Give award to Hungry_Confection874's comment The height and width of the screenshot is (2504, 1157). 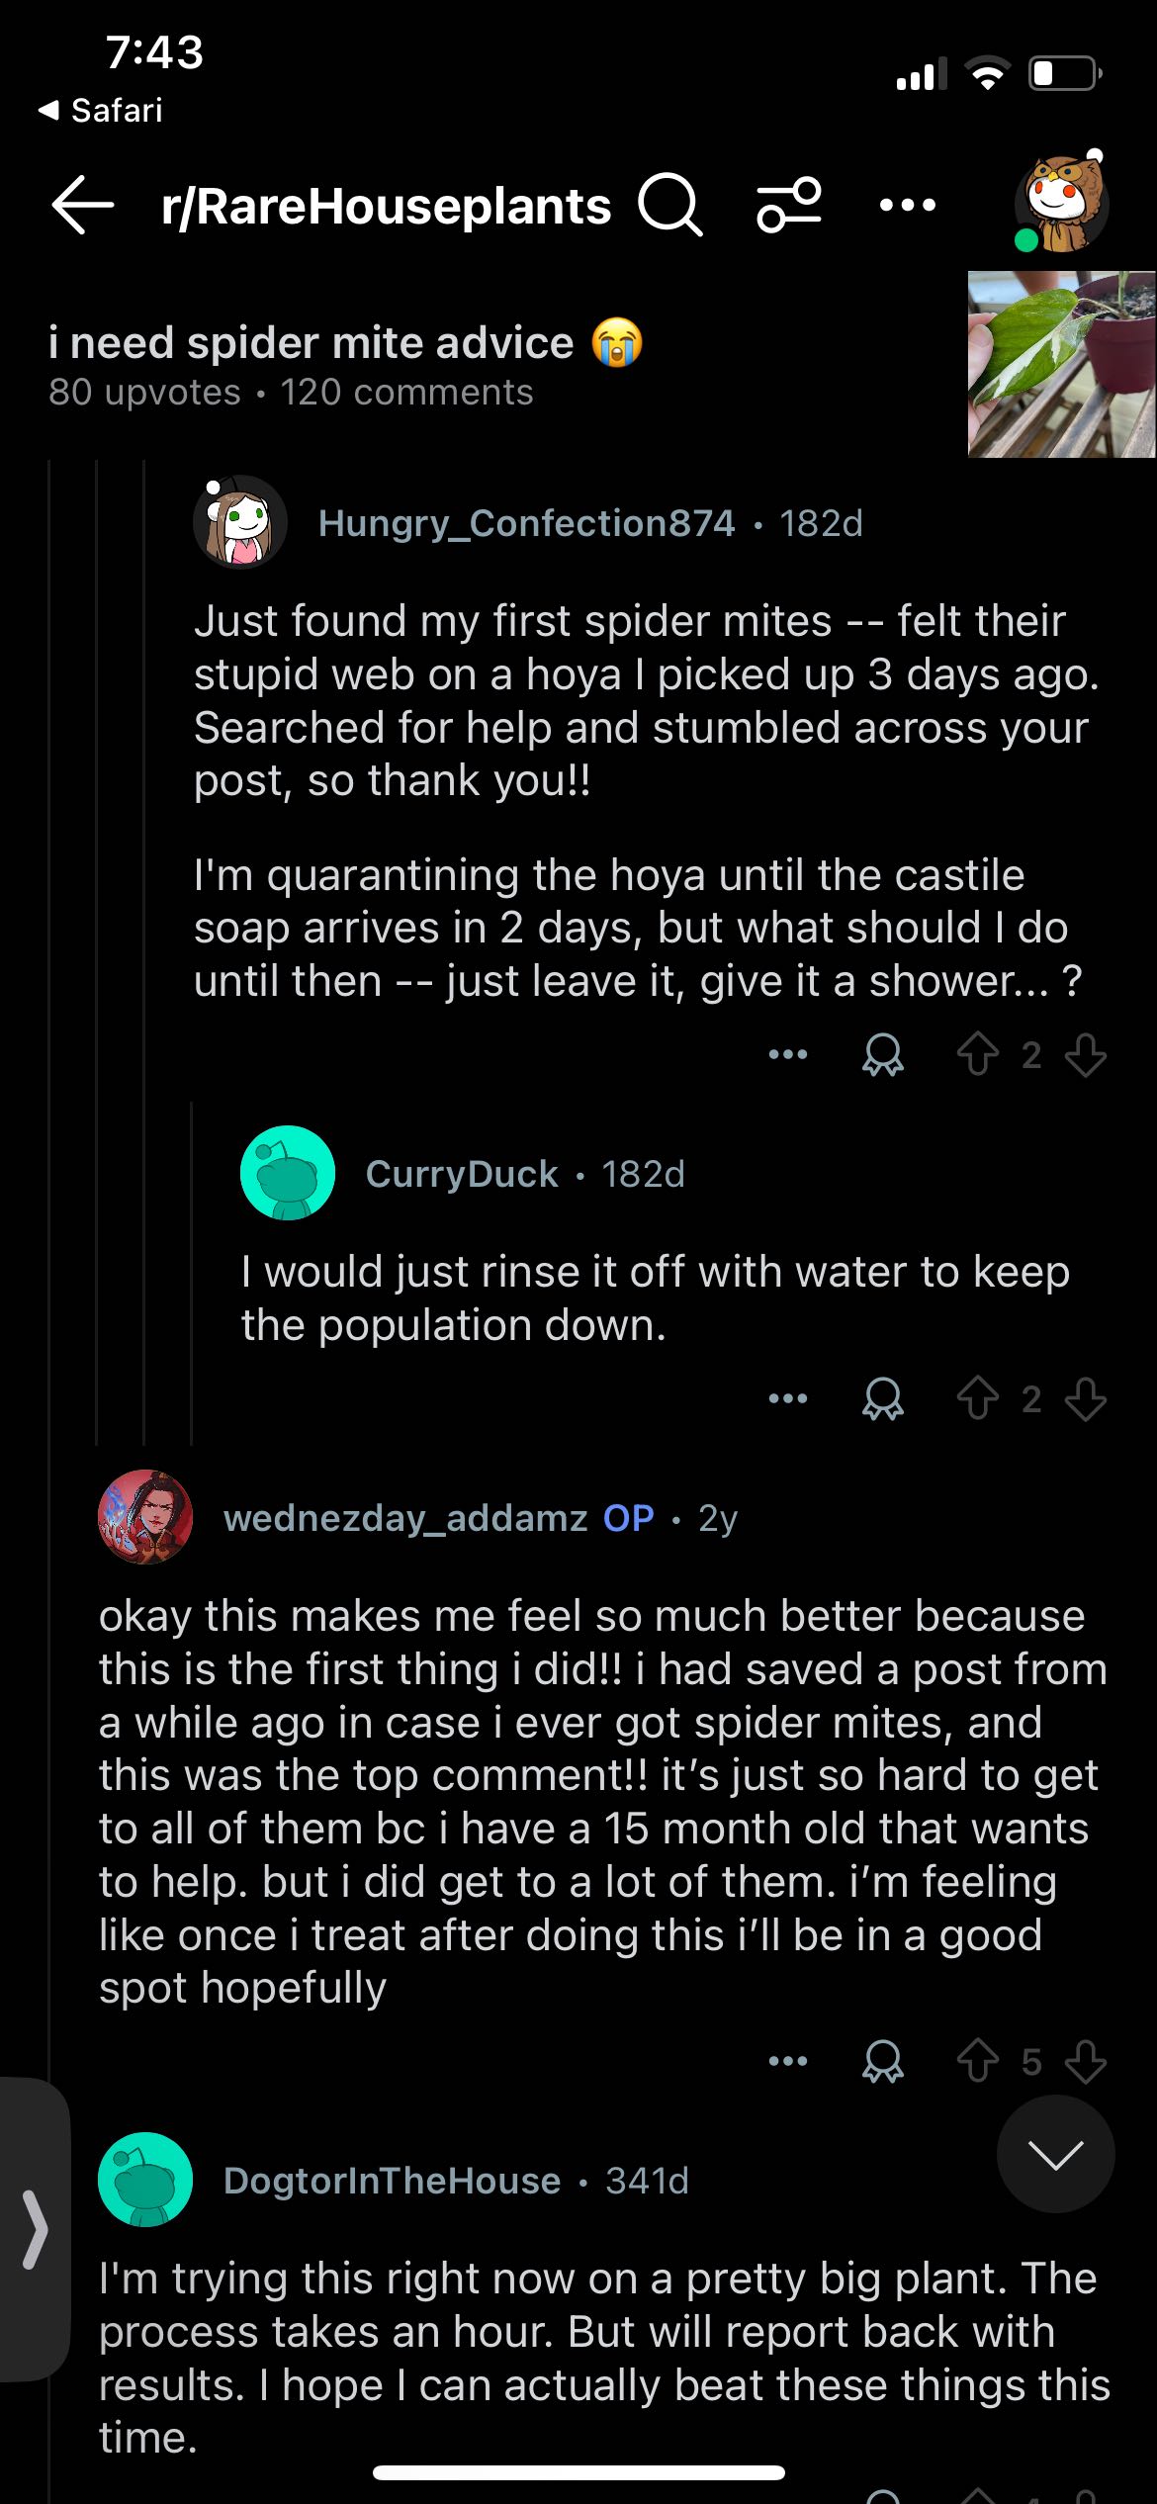[882, 1055]
